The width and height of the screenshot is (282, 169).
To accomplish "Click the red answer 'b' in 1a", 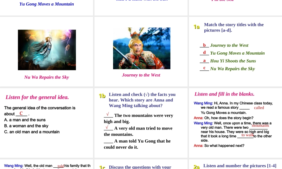I will [204, 45].
